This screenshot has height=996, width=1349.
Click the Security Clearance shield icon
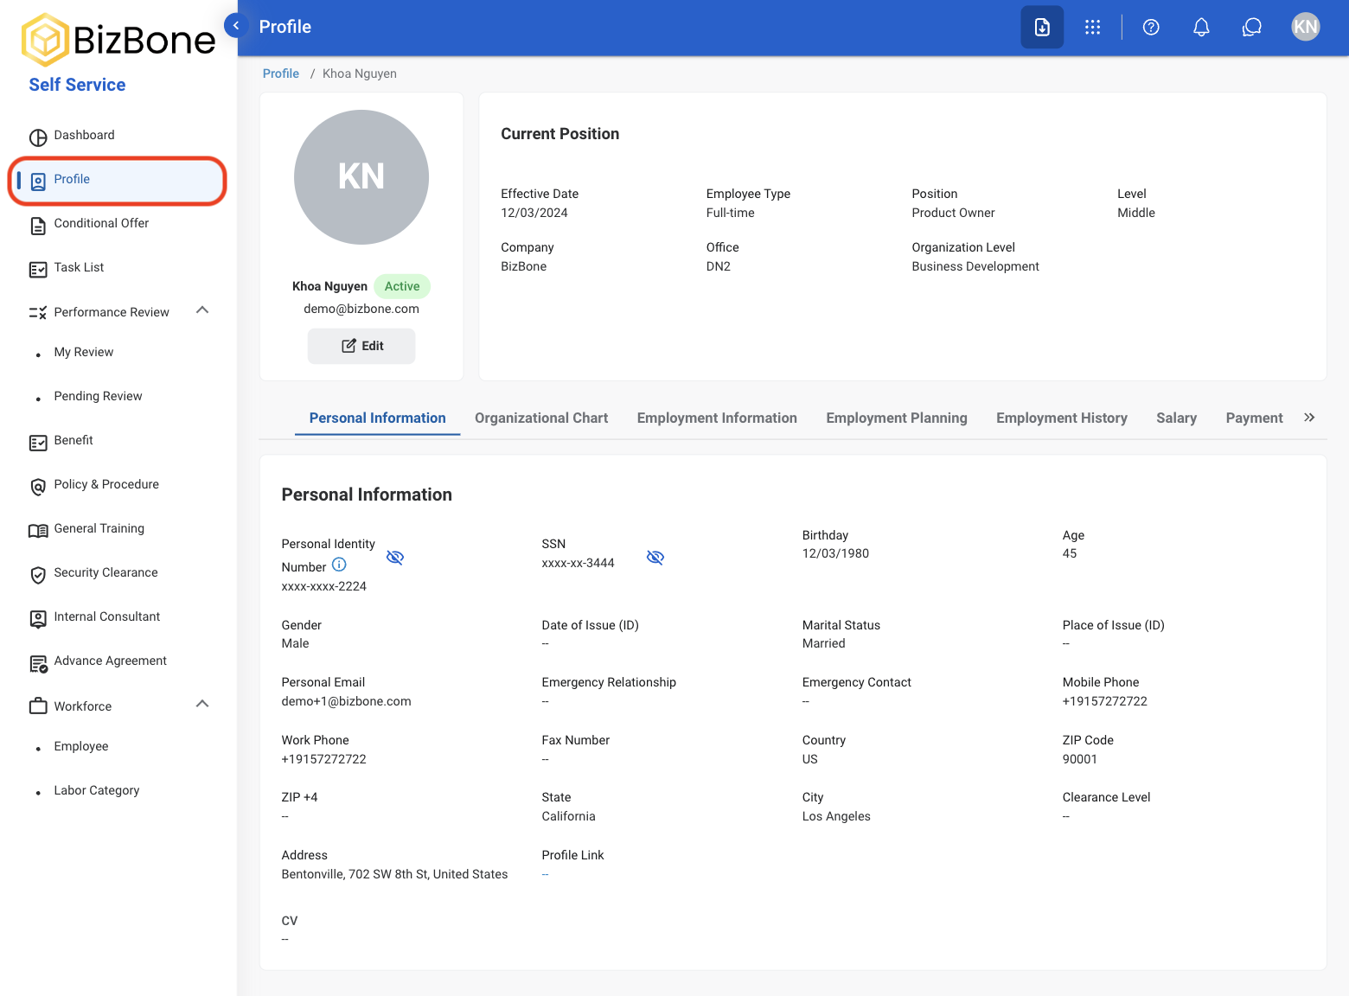point(38,575)
